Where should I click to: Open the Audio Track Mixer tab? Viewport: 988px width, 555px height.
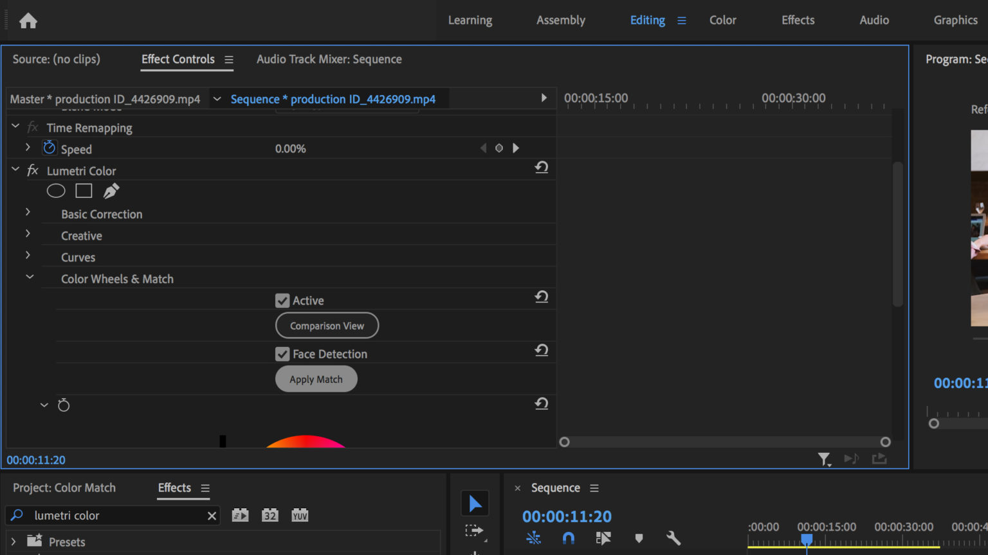tap(329, 59)
